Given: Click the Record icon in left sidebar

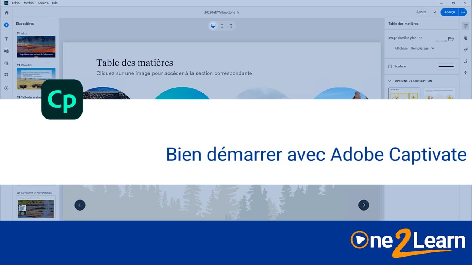Looking at the screenshot, I should (x=6, y=88).
